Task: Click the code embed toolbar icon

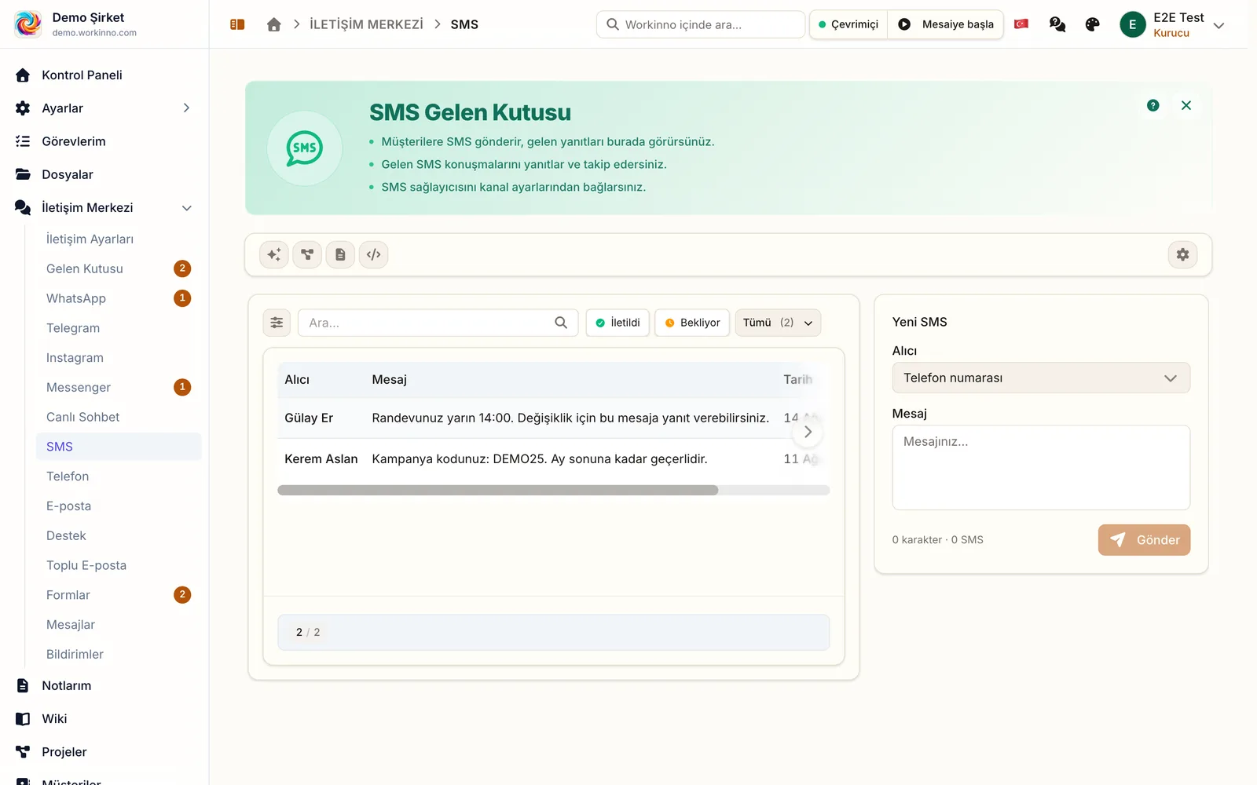Action: (374, 254)
